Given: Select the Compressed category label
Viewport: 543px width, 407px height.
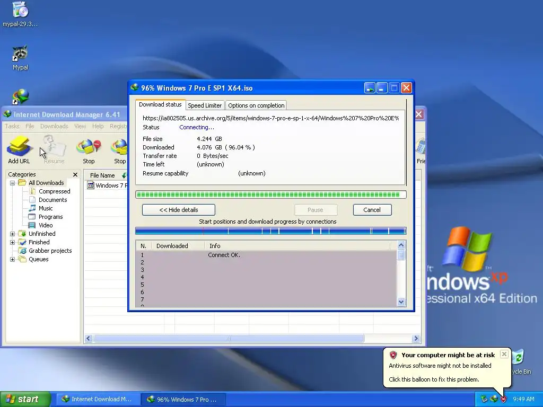Looking at the screenshot, I should click(55, 191).
